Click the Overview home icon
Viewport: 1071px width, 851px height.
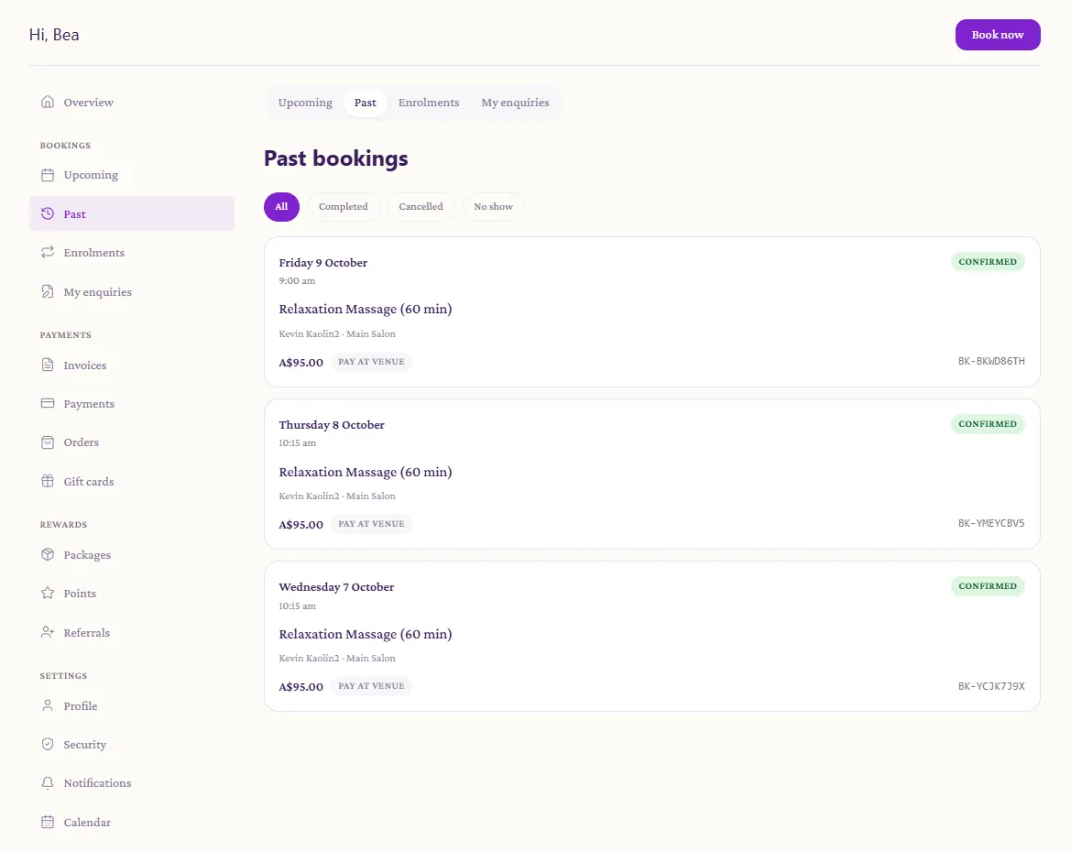tap(47, 102)
